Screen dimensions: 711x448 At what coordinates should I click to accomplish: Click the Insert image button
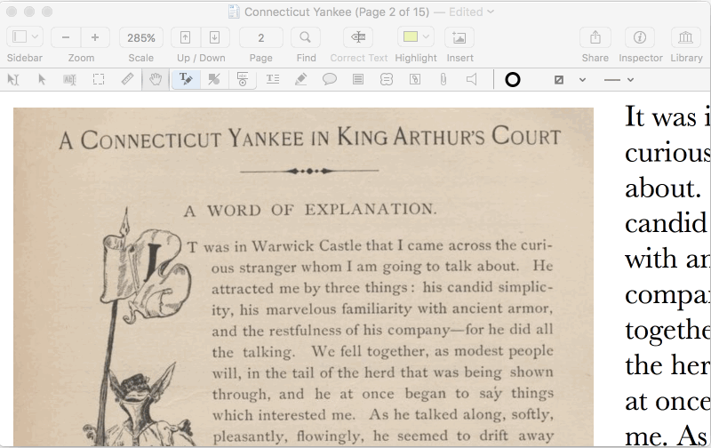(x=459, y=37)
